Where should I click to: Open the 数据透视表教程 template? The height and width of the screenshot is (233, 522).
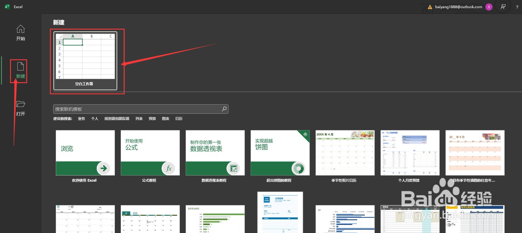(215, 157)
